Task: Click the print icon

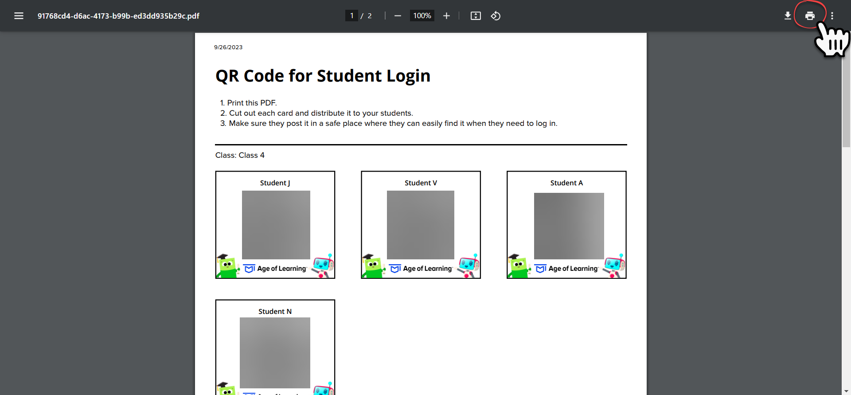Action: (810, 16)
